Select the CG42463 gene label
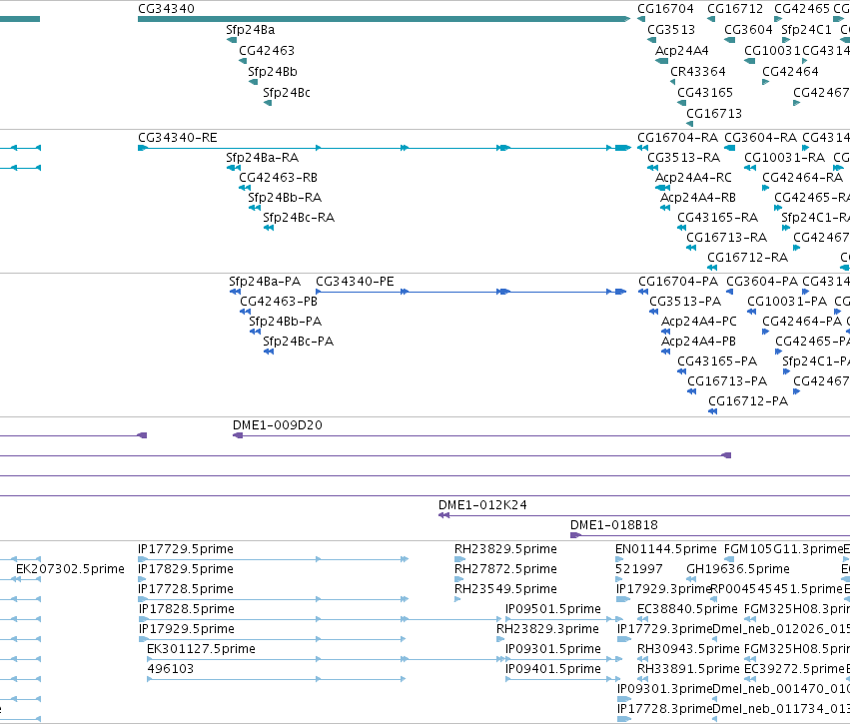The width and height of the screenshot is (850, 724). coord(266,50)
